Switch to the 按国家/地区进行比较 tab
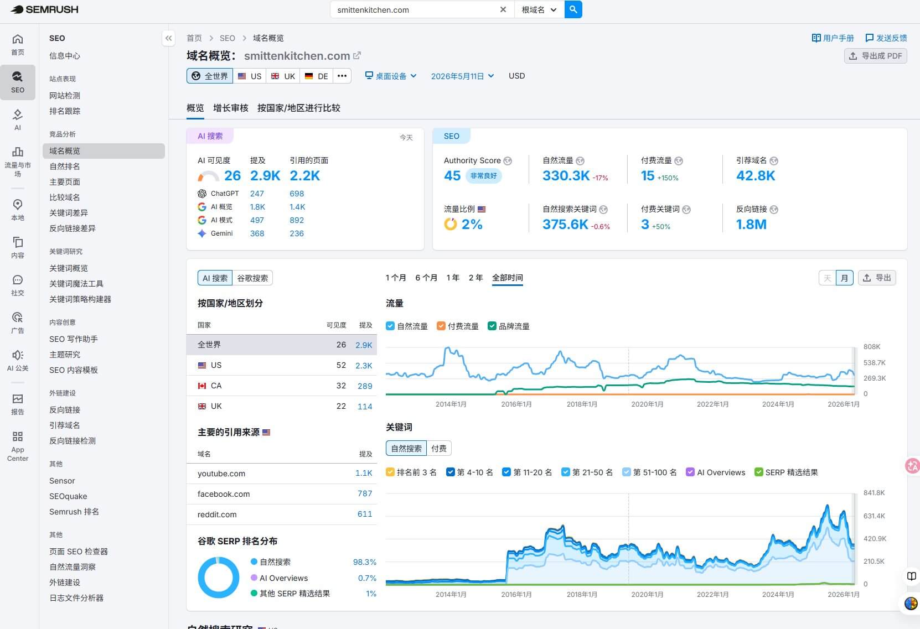Image resolution: width=920 pixels, height=629 pixels. point(299,108)
